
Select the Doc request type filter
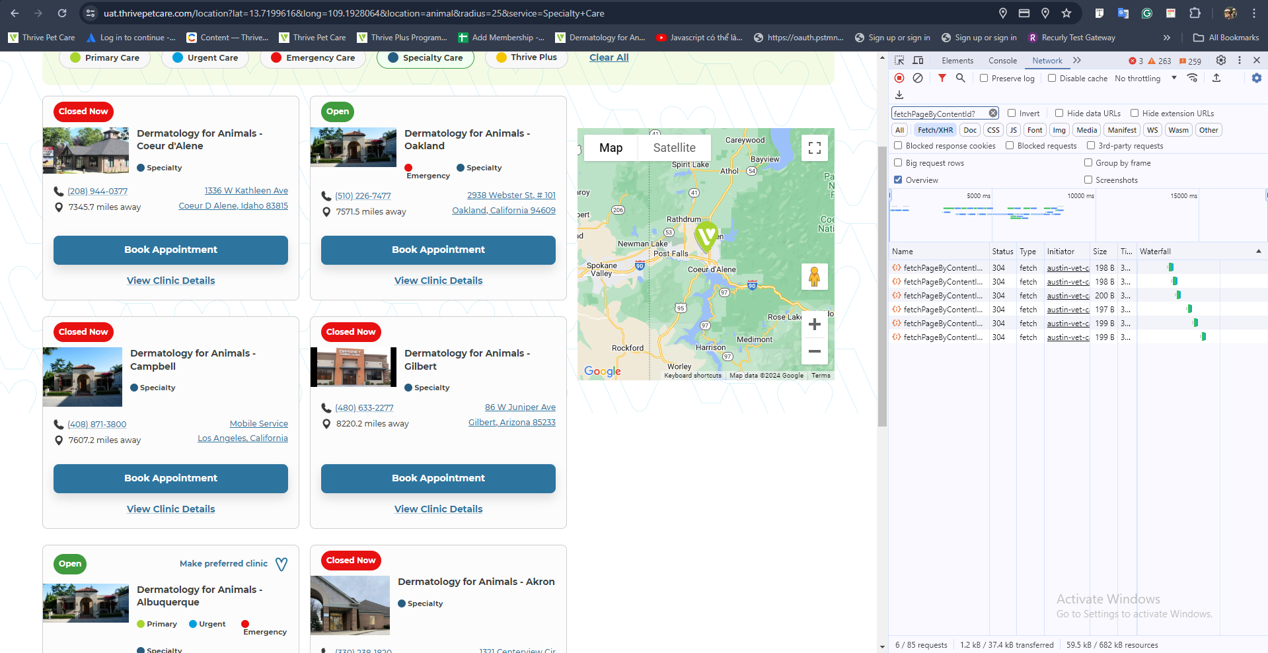pyautogui.click(x=970, y=130)
